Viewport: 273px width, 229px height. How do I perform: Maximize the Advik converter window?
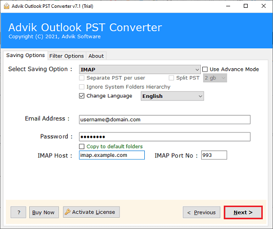[x=246, y=6]
